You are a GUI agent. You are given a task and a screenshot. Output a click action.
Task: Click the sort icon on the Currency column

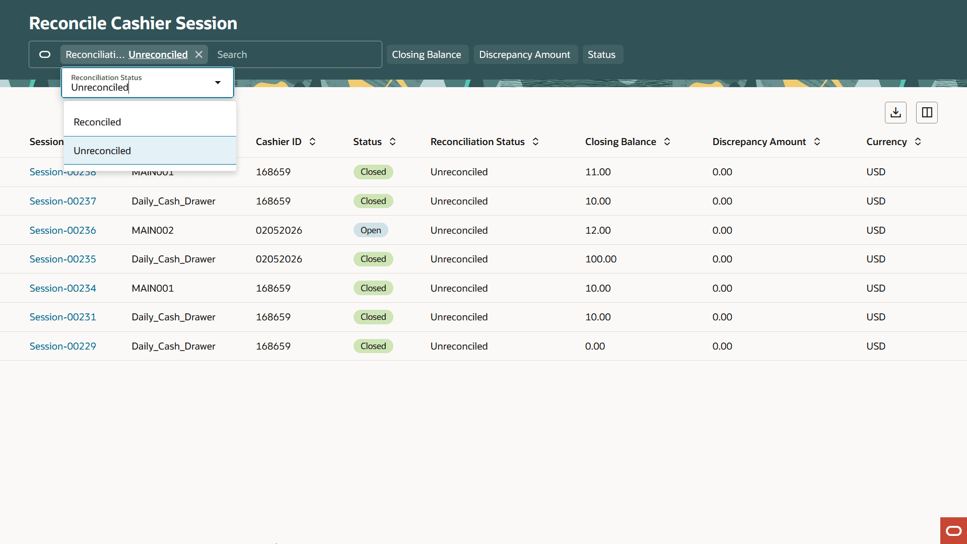tap(918, 142)
